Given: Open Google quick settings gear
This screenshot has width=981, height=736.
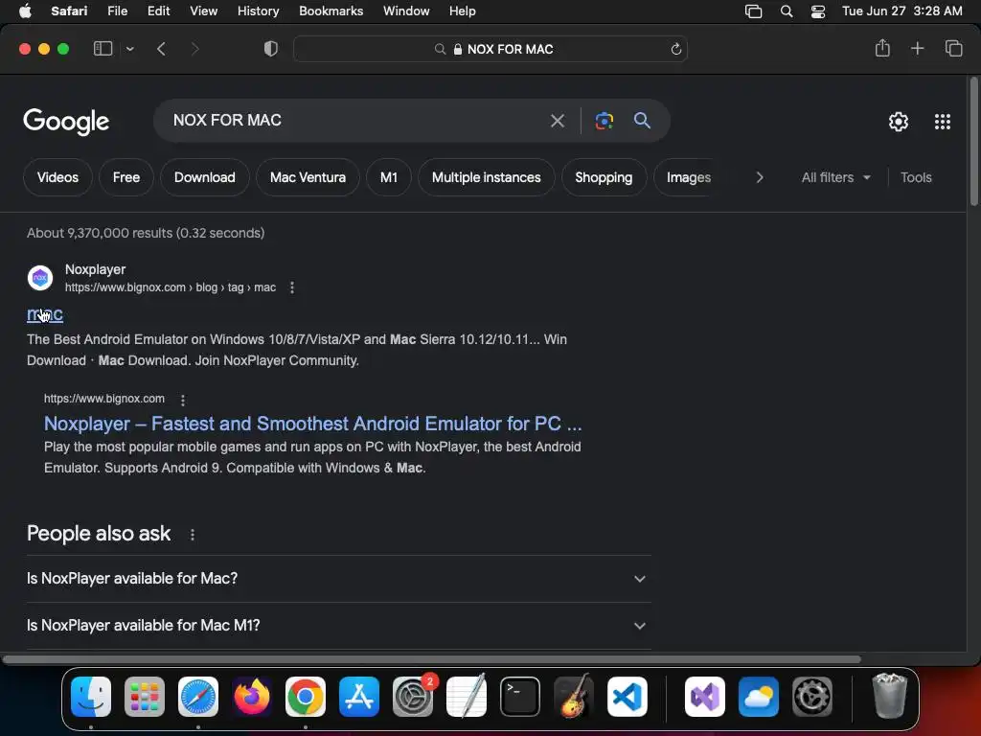Looking at the screenshot, I should [x=899, y=122].
